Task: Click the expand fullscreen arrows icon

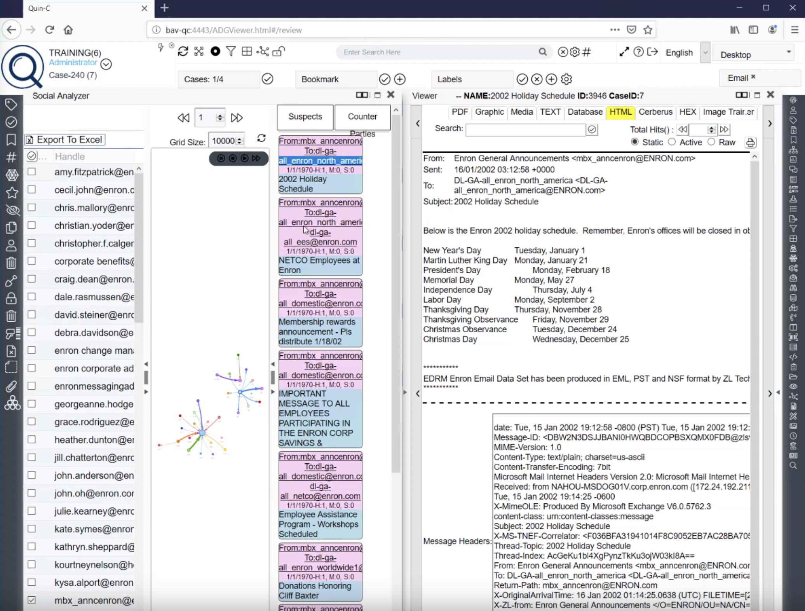Action: (624, 52)
